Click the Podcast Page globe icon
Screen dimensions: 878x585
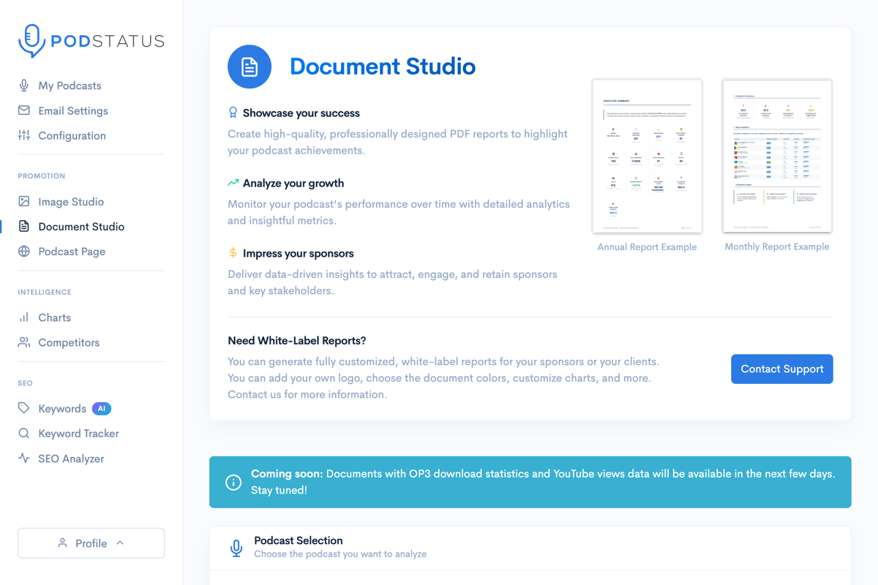coord(23,251)
